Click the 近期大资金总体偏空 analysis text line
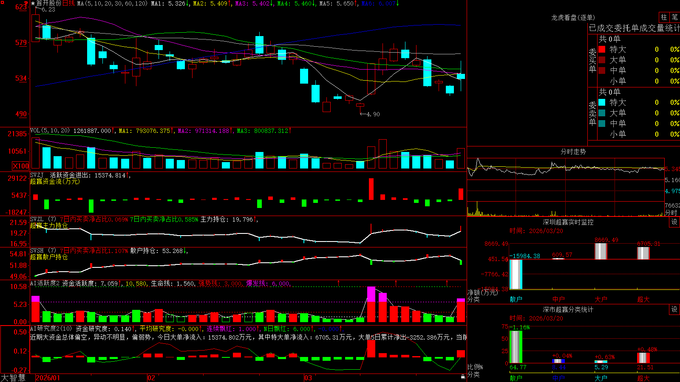The image size is (680, 382). tap(248, 337)
